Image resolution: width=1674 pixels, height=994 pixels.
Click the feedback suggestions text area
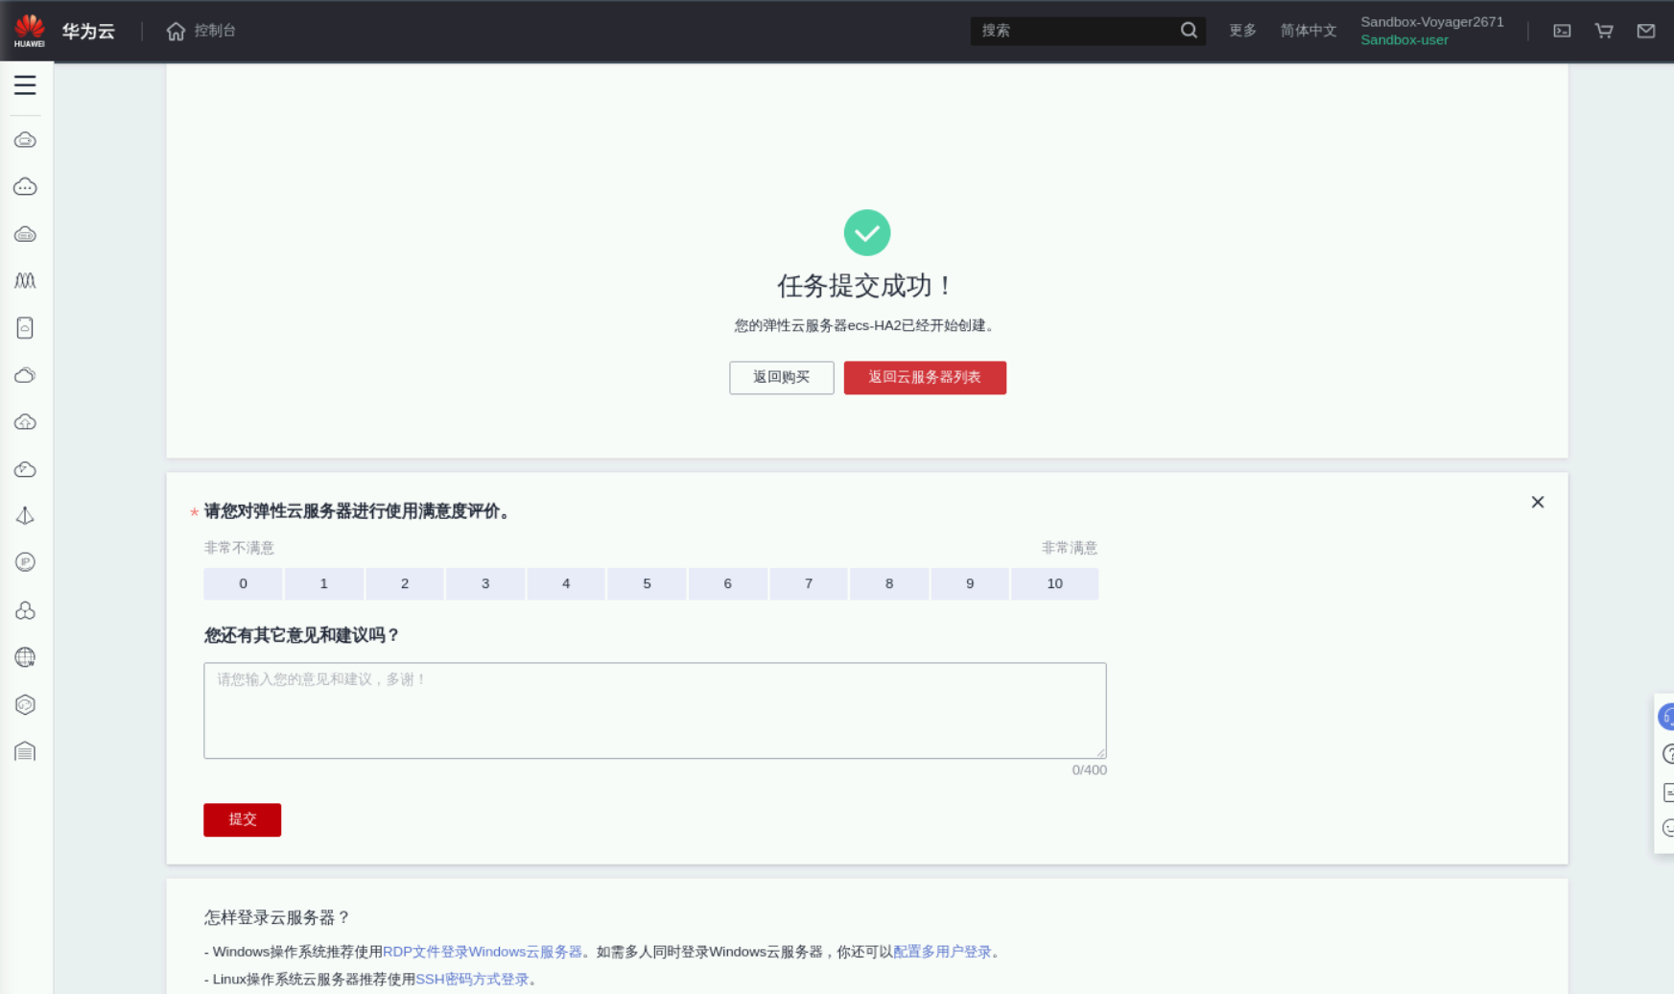(x=655, y=711)
